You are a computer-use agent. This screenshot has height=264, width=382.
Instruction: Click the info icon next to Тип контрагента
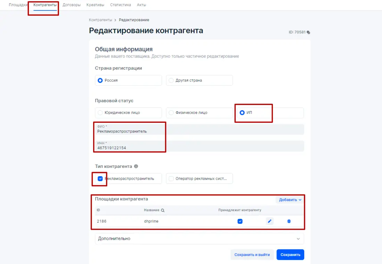(x=136, y=167)
